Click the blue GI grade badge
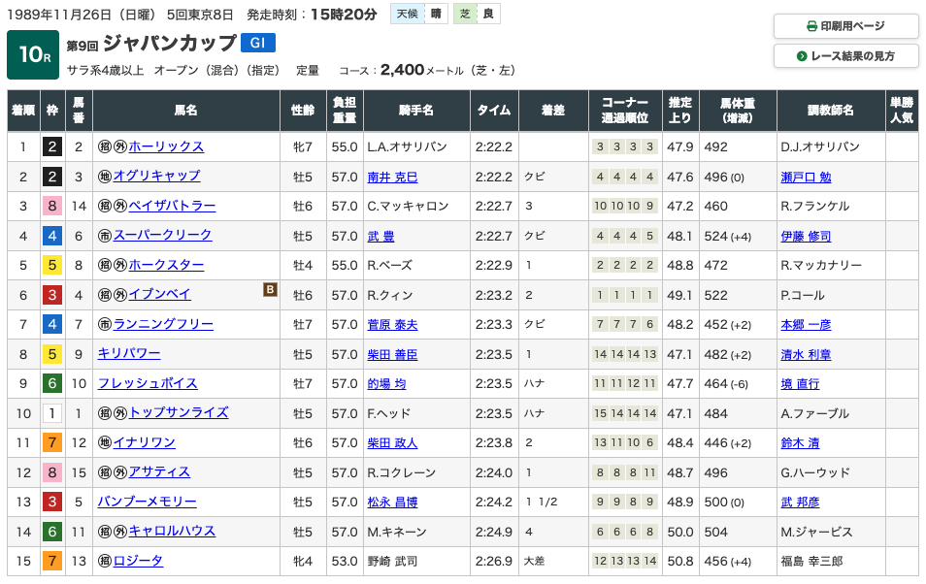Screen dimensions: 926x584 point(258,43)
